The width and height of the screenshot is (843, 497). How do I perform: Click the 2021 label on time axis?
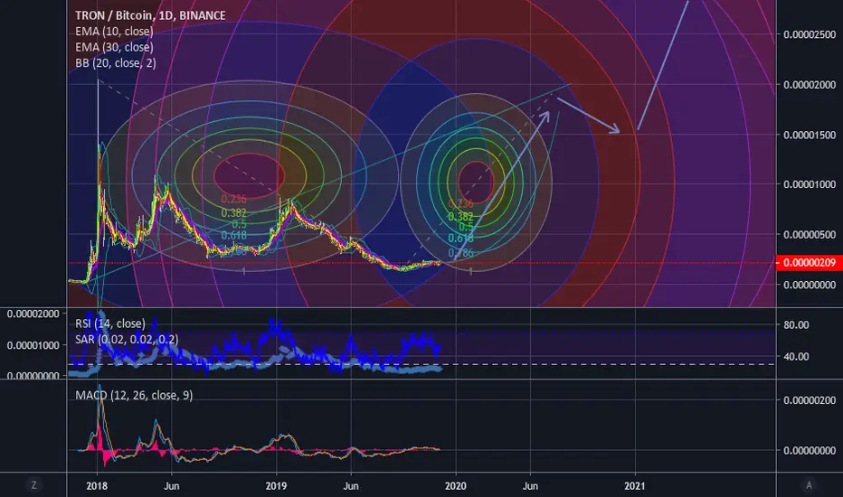635,486
